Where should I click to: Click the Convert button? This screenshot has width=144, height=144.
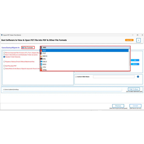[135, 106]
